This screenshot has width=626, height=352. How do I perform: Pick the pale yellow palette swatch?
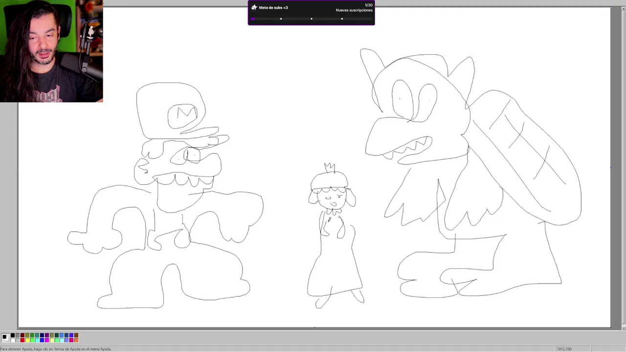(52, 340)
